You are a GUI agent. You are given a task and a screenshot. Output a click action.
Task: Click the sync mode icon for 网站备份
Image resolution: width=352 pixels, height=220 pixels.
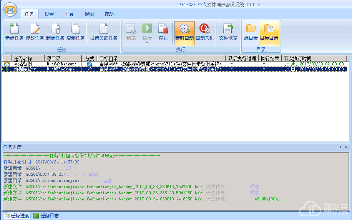(90, 64)
